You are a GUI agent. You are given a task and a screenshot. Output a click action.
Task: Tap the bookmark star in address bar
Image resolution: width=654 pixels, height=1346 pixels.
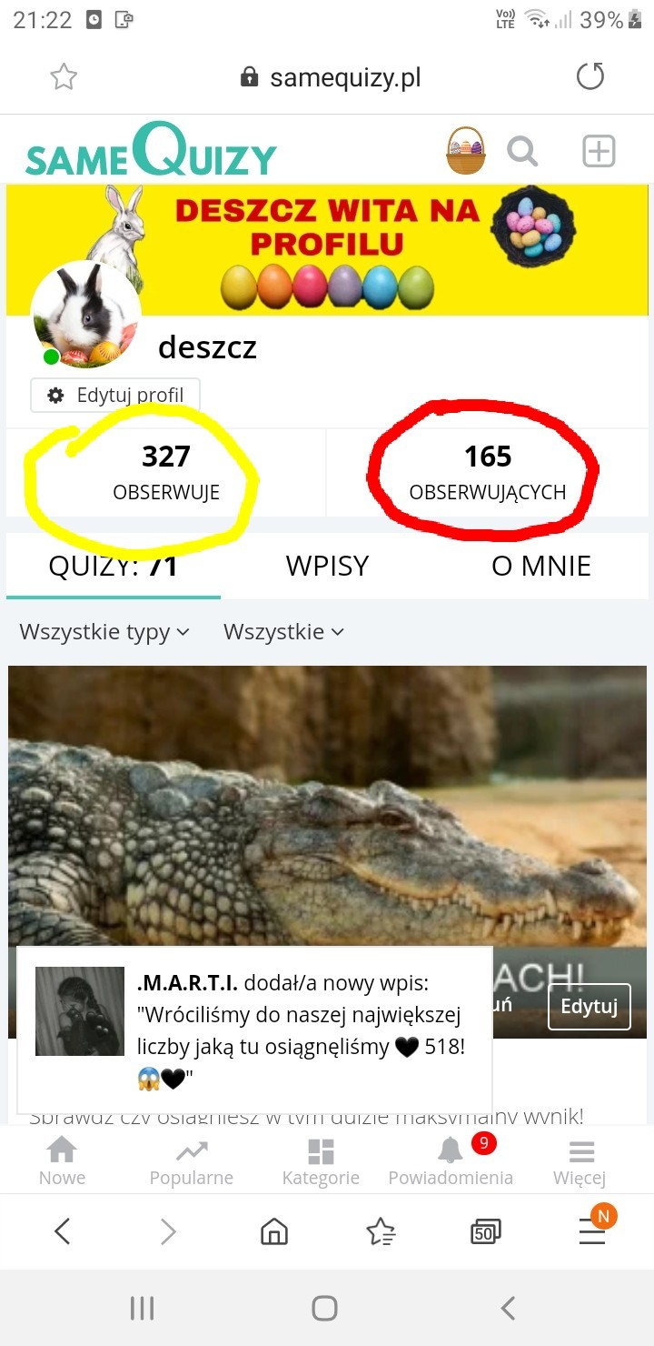click(64, 77)
